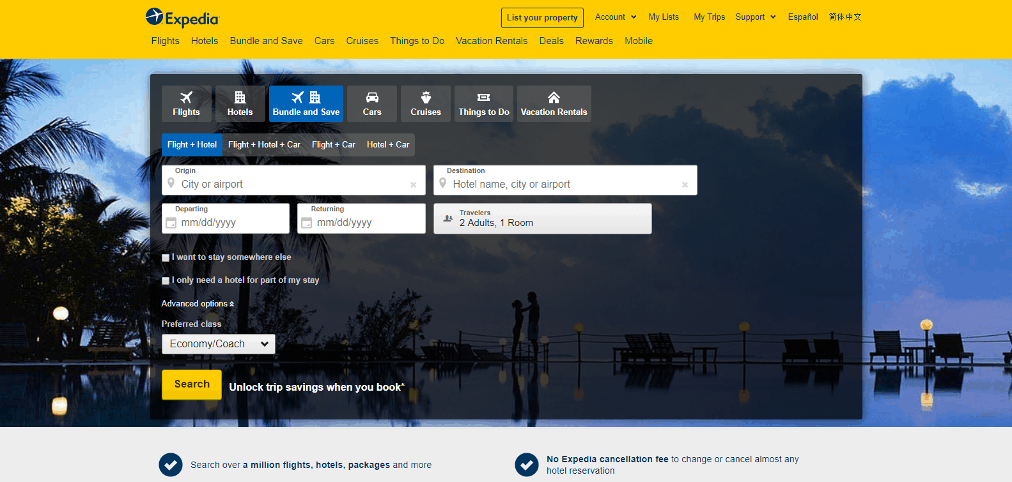Select the Bundle and Save tab

[306, 103]
